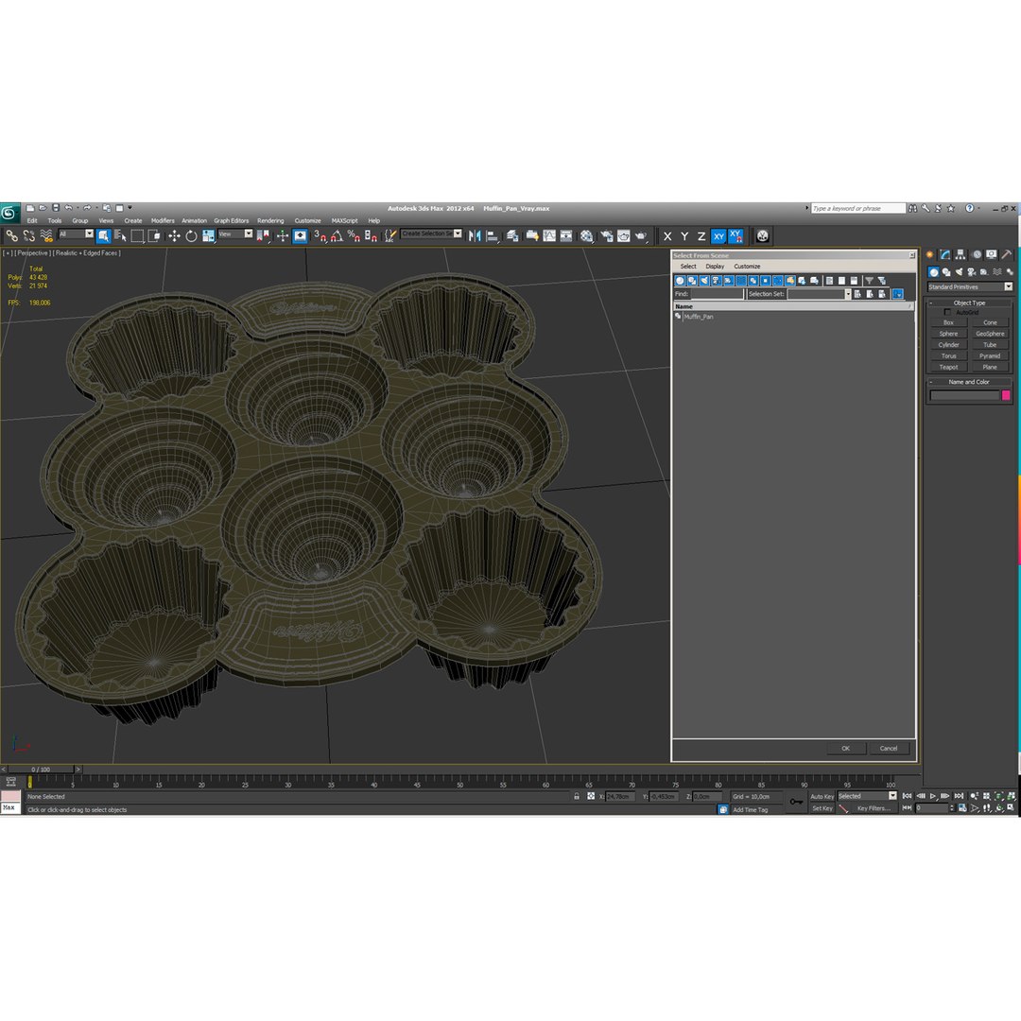Choose the Select and Rotate tool
Screen dimensions: 1021x1021
(191, 235)
